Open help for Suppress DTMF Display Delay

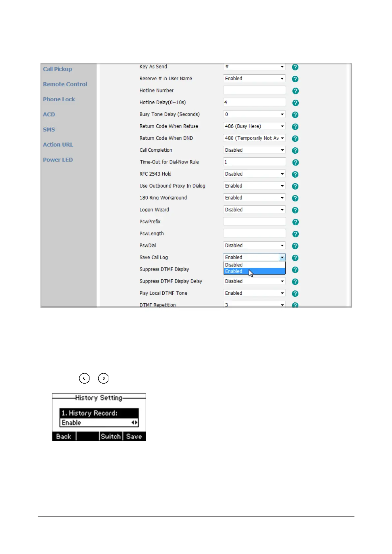295,282
